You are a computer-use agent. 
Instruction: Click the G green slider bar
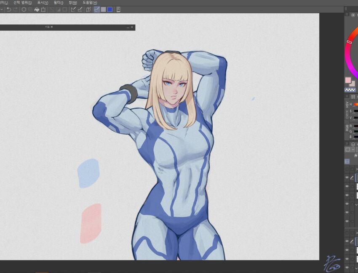[x=356, y=132]
